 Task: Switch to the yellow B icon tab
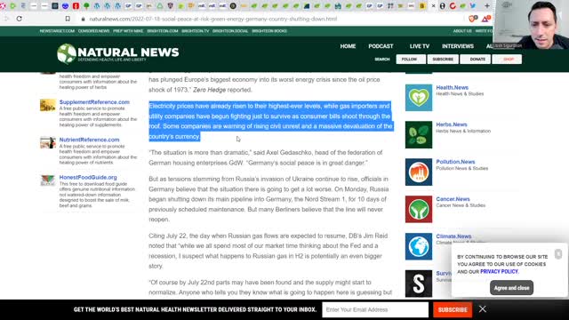click(422, 6)
